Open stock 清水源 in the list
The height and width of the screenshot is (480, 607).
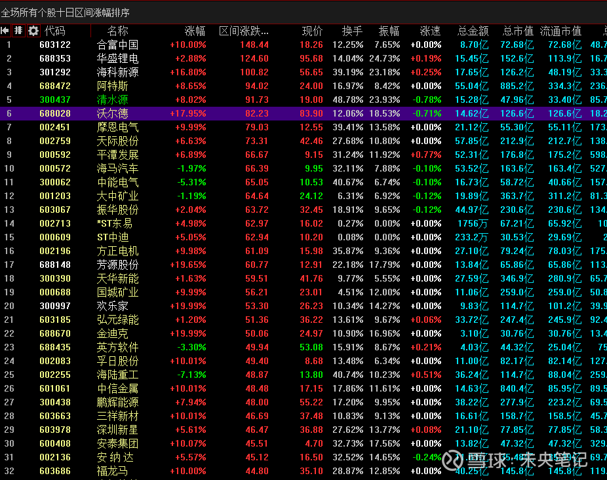click(x=113, y=100)
